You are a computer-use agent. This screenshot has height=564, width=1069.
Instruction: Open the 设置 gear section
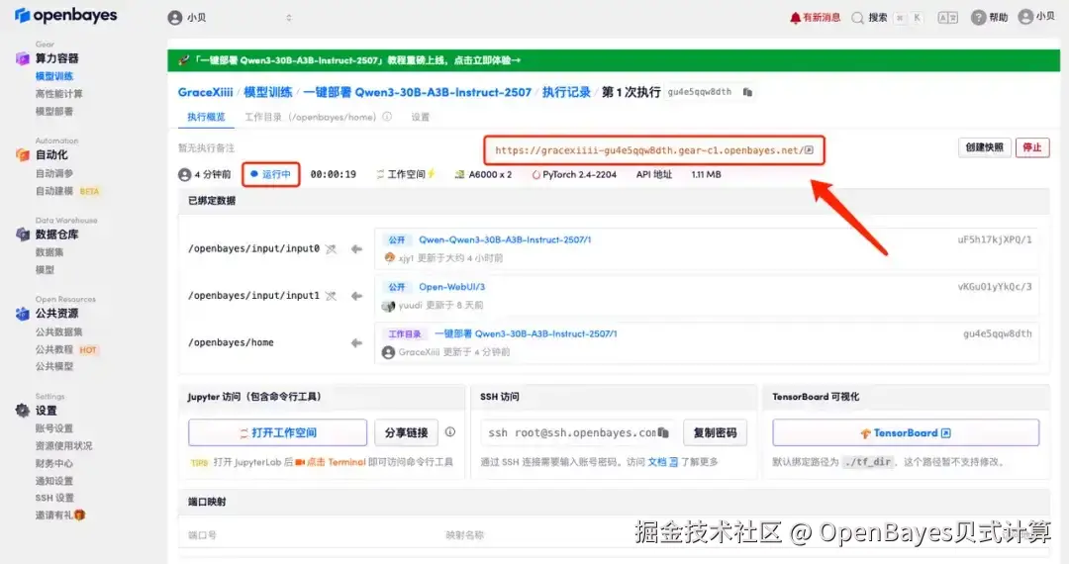click(46, 411)
